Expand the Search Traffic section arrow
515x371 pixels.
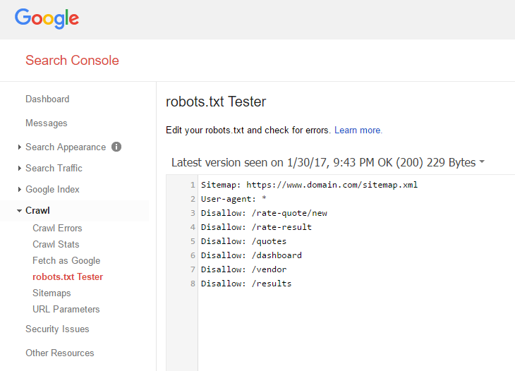(x=20, y=168)
